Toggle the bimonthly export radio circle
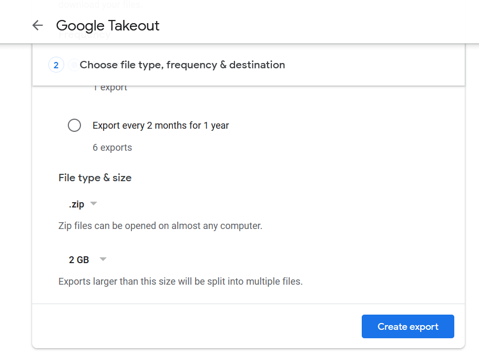Viewport: 479px width, 354px height. (74, 125)
